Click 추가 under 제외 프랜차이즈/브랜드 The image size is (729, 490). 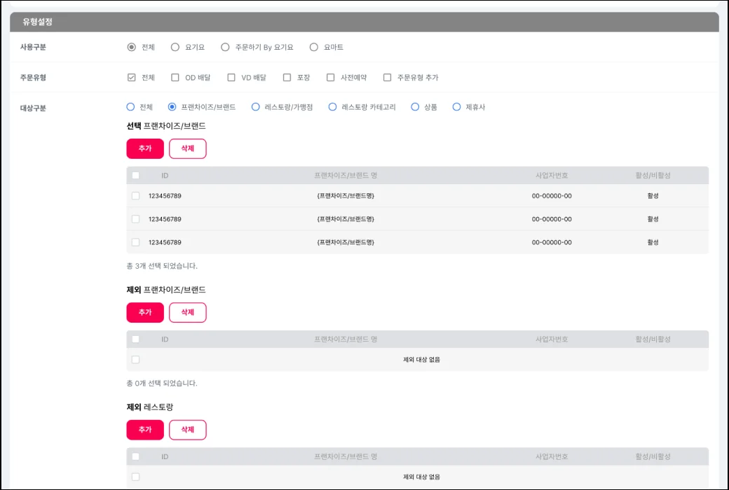(145, 312)
